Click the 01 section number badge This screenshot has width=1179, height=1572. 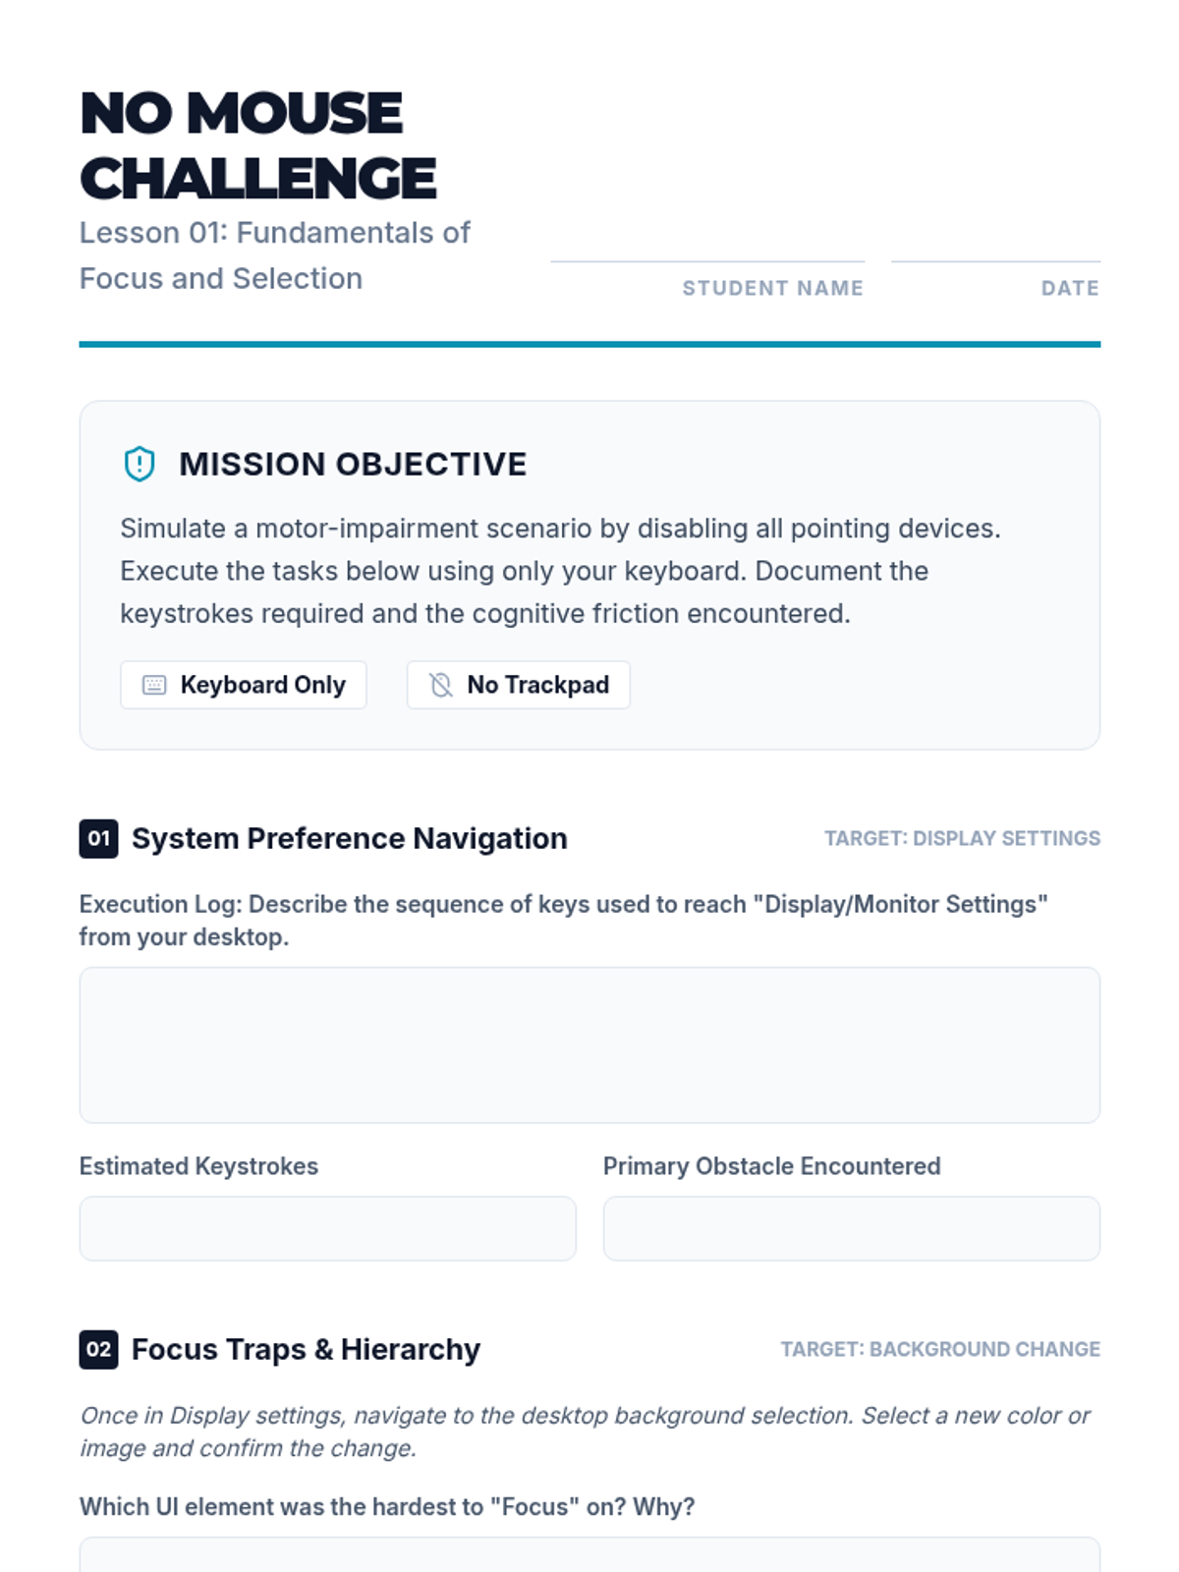(98, 838)
